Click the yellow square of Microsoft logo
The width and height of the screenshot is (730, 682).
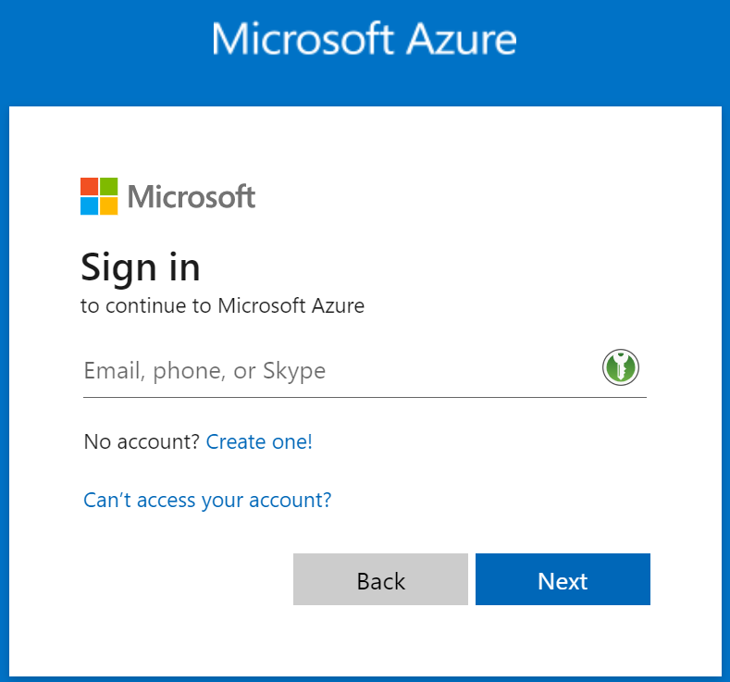coord(109,205)
